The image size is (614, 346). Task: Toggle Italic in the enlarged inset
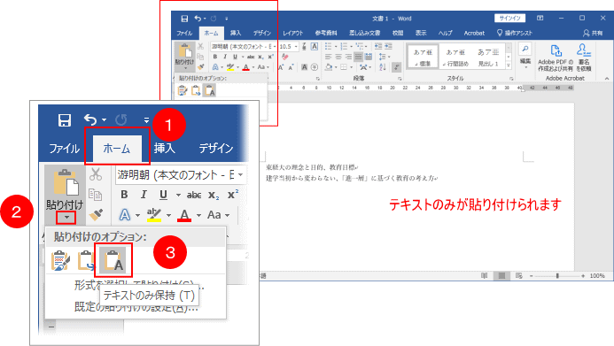144,195
